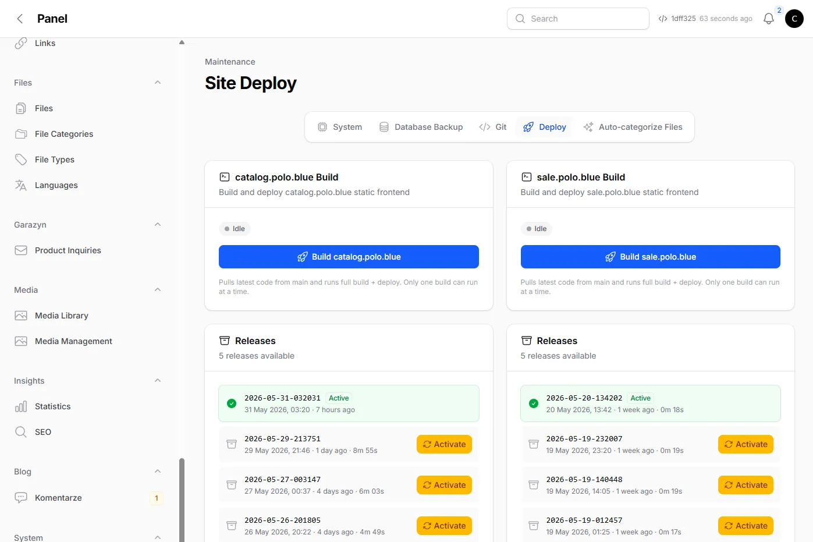Activate release 2026-05-19-012457

click(745, 526)
